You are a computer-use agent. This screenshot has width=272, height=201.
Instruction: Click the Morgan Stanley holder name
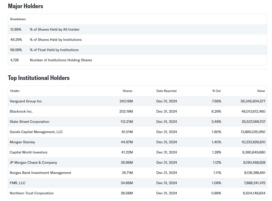(22, 142)
